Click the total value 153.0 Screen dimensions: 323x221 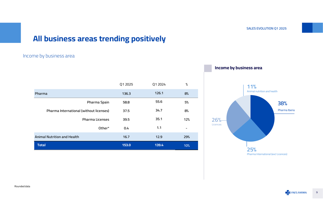point(126,145)
